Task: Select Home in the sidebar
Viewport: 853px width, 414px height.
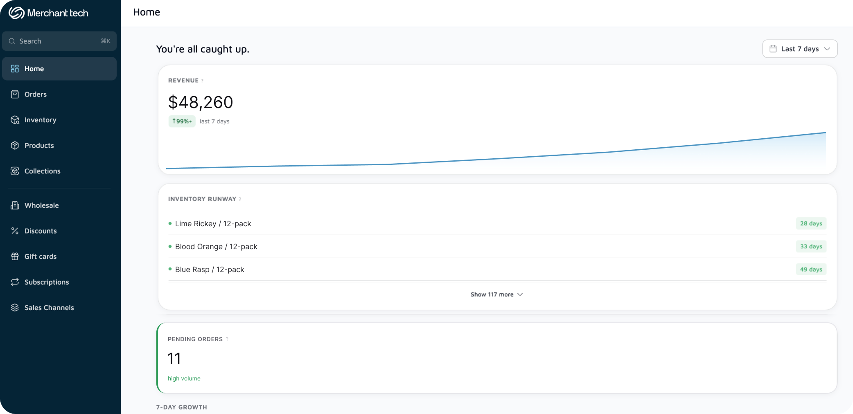Action: [59, 69]
